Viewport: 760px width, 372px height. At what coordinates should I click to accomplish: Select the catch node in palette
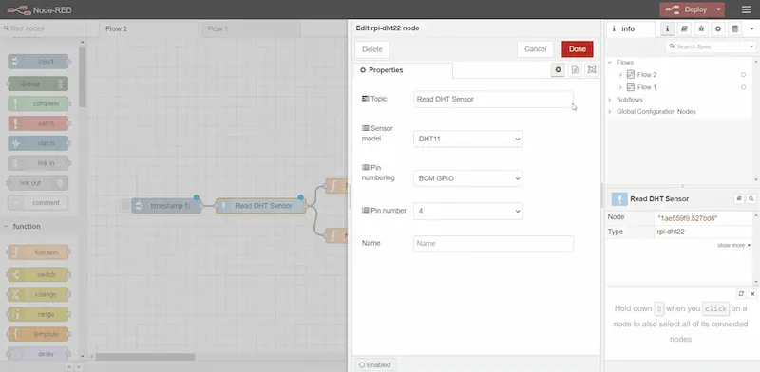(38, 123)
